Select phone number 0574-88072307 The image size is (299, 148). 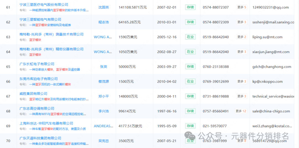pyautogui.click(x=216, y=7)
